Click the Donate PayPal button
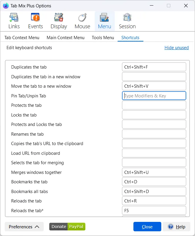 pyautogui.click(x=67, y=227)
